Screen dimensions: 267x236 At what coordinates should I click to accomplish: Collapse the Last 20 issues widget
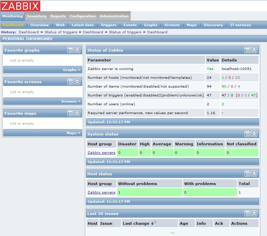pos(254,213)
